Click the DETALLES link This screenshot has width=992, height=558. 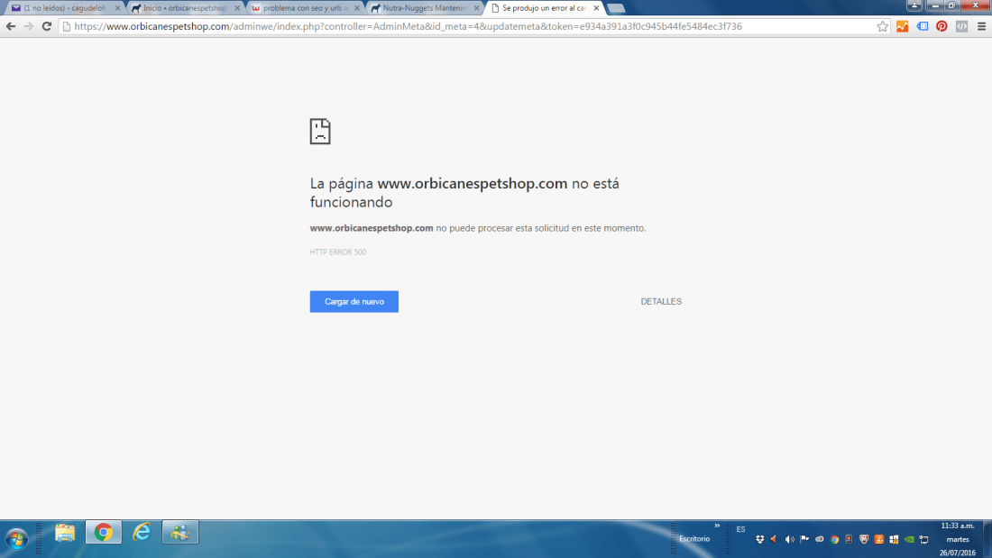[661, 302]
